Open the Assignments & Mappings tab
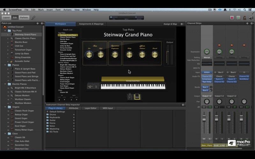255x159 pixels. click(91, 24)
